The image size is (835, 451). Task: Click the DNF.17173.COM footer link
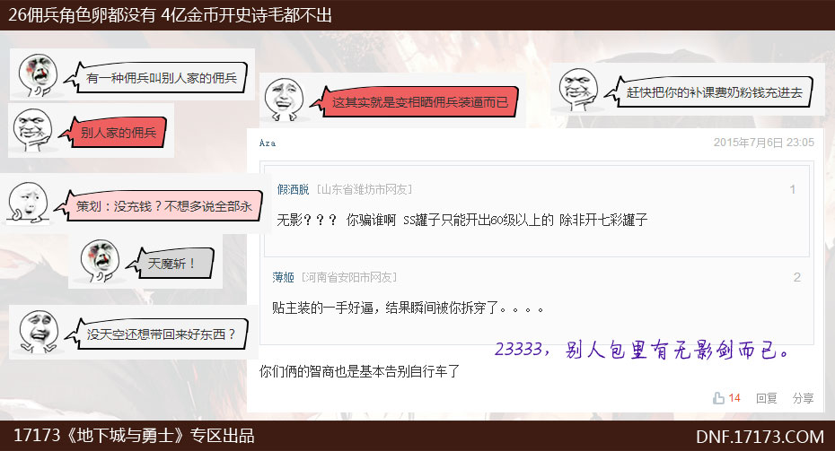[x=760, y=437]
